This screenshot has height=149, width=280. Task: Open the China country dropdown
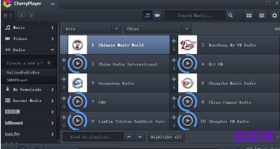coord(158,29)
